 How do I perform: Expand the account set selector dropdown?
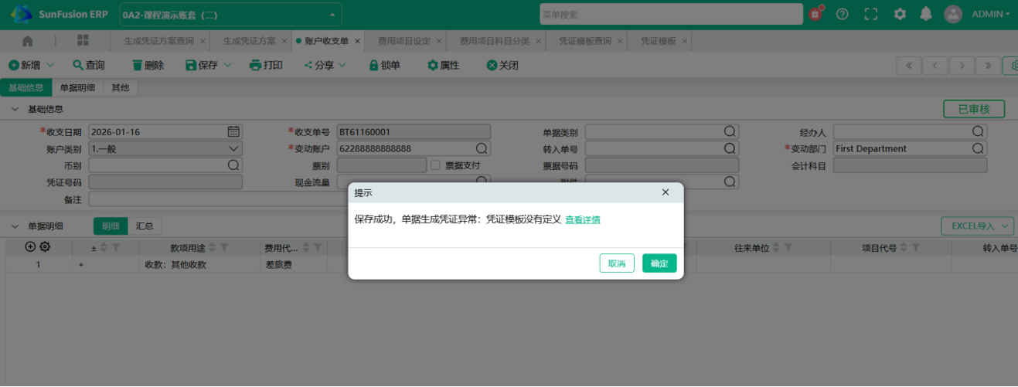[x=332, y=14]
